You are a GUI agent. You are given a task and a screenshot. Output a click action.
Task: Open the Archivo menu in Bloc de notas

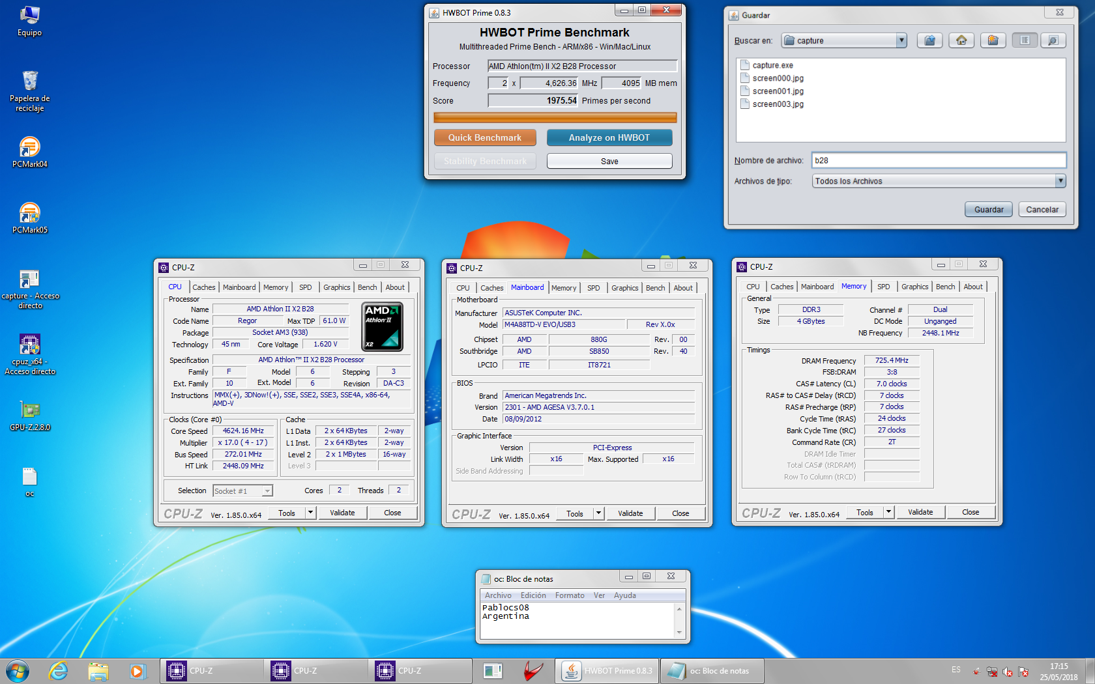coord(498,595)
